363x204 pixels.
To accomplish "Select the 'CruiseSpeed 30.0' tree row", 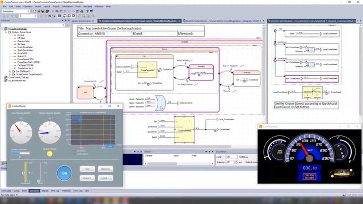I will [26, 59].
